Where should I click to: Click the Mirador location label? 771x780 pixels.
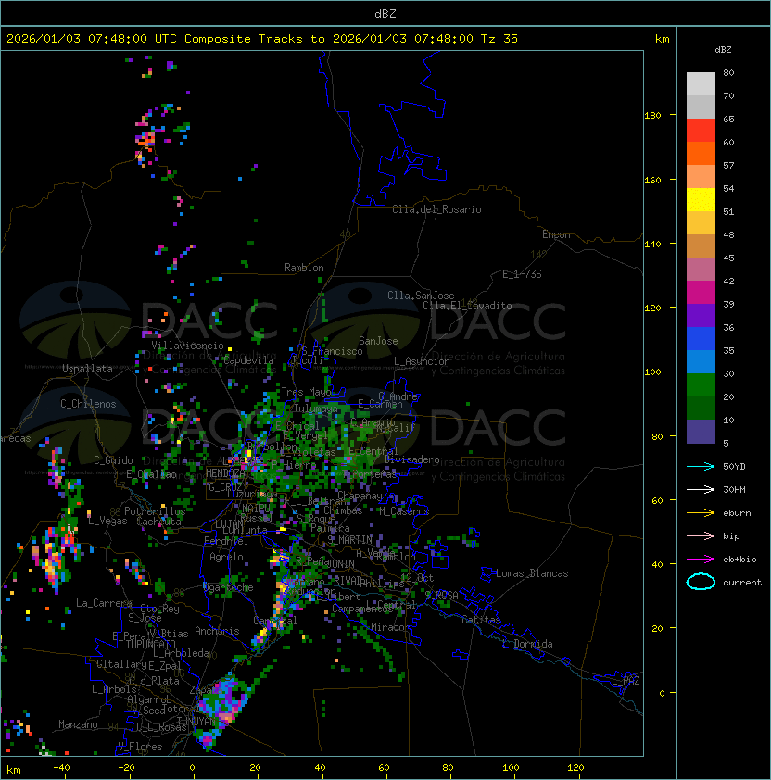tap(391, 627)
